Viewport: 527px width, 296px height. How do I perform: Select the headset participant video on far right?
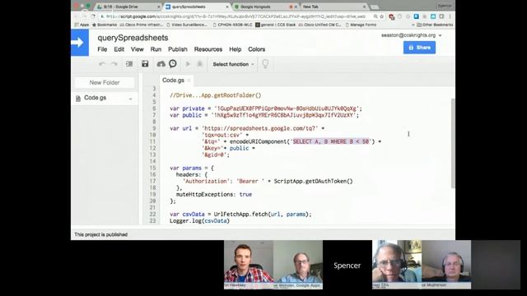(446, 265)
